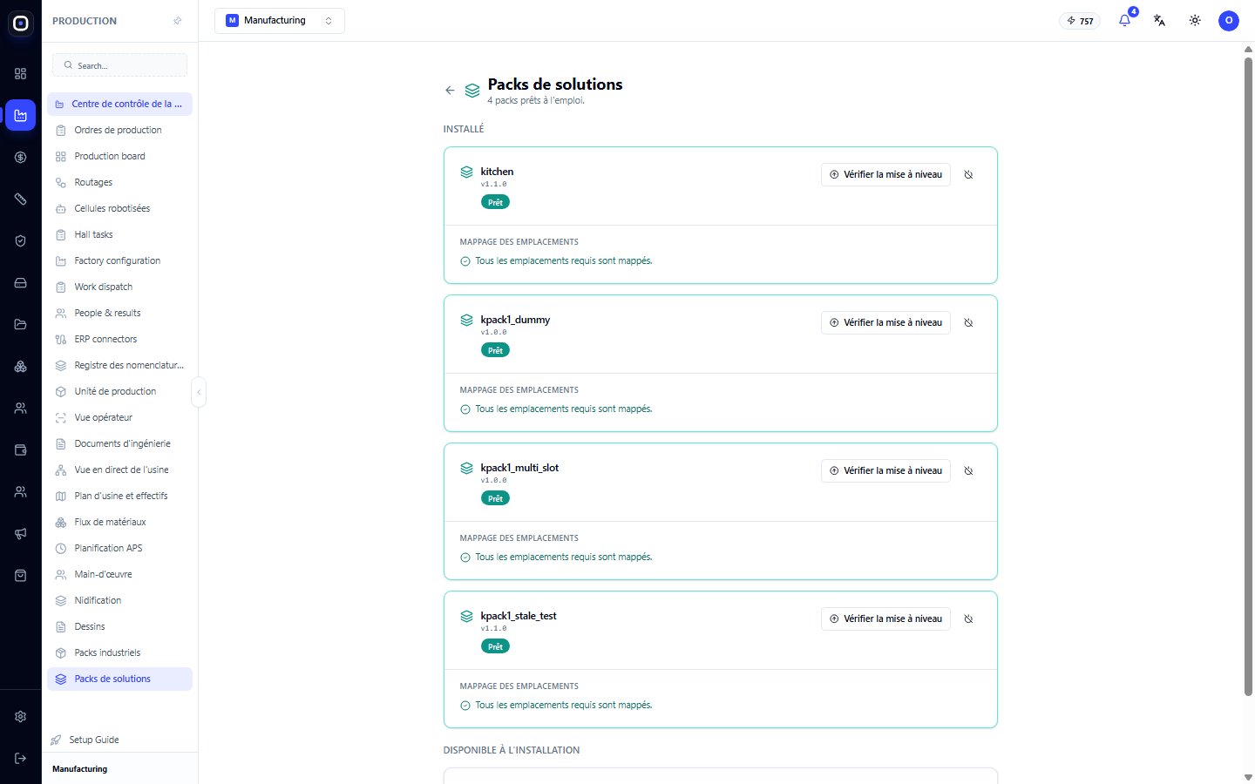Select Packs de solutions in the sidebar
The width and height of the screenshot is (1255, 784).
click(x=119, y=679)
